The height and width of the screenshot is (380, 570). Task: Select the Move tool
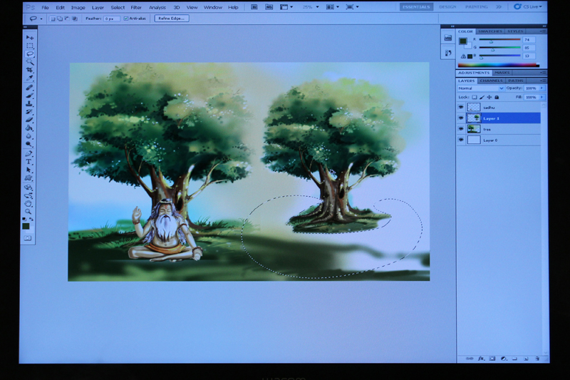pyautogui.click(x=30, y=37)
